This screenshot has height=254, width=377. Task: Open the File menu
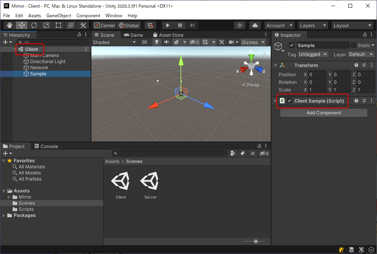coord(6,16)
